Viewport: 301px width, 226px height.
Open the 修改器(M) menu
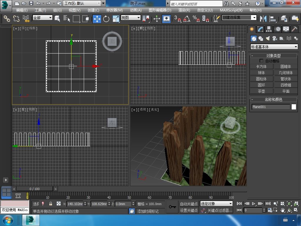[115, 10]
